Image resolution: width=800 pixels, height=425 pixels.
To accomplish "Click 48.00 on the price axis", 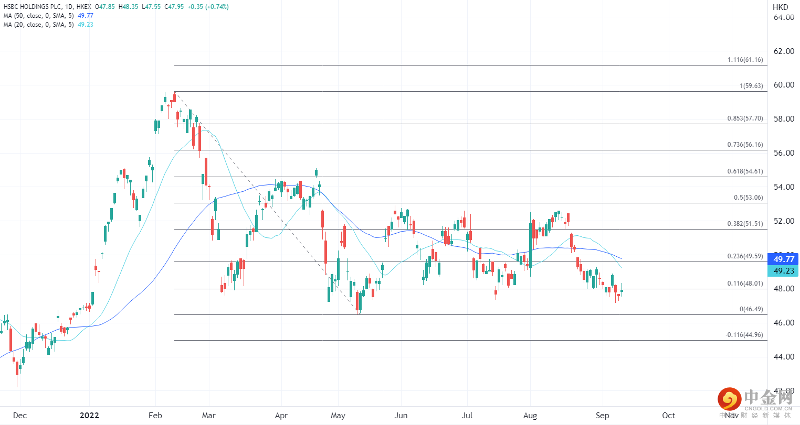I will [784, 289].
